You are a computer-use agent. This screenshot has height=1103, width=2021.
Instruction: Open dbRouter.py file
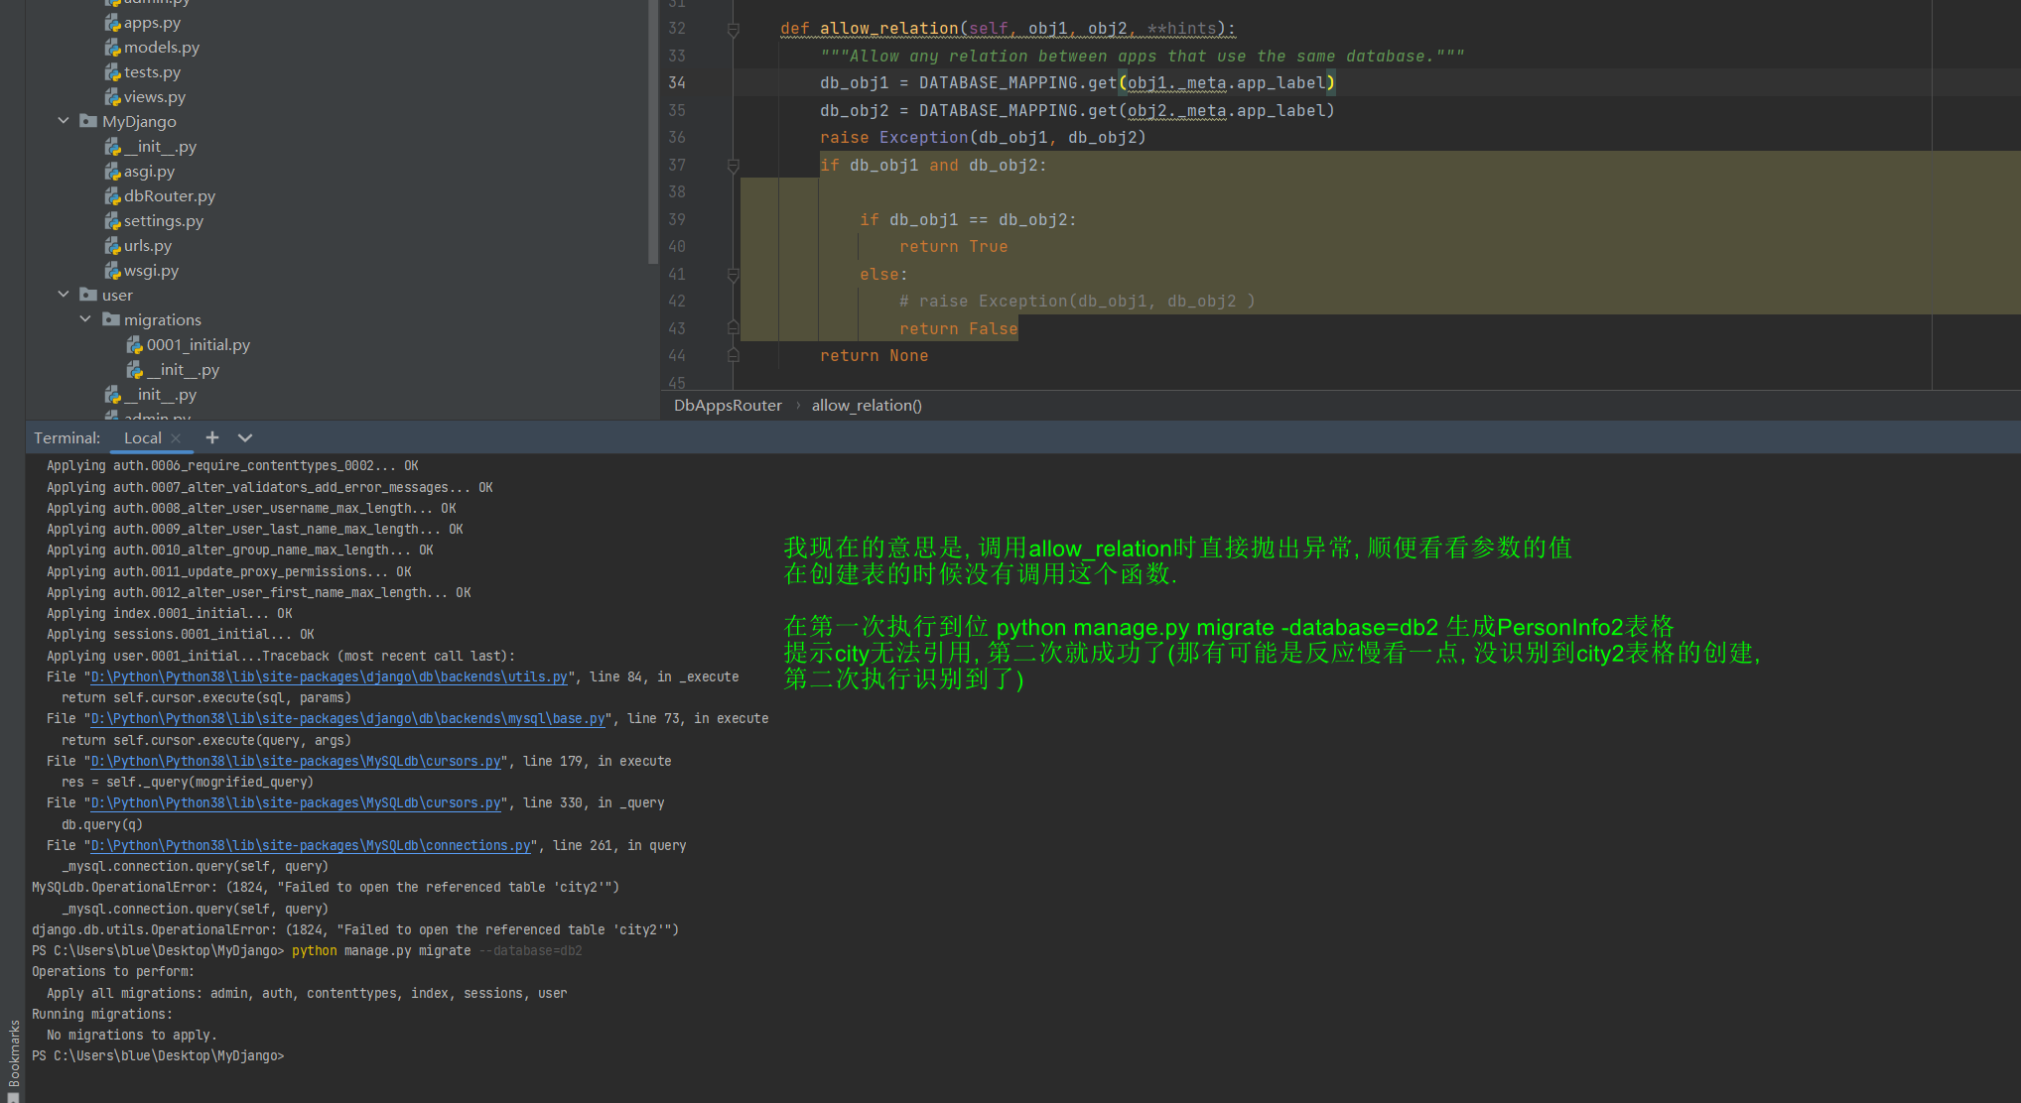click(x=169, y=196)
